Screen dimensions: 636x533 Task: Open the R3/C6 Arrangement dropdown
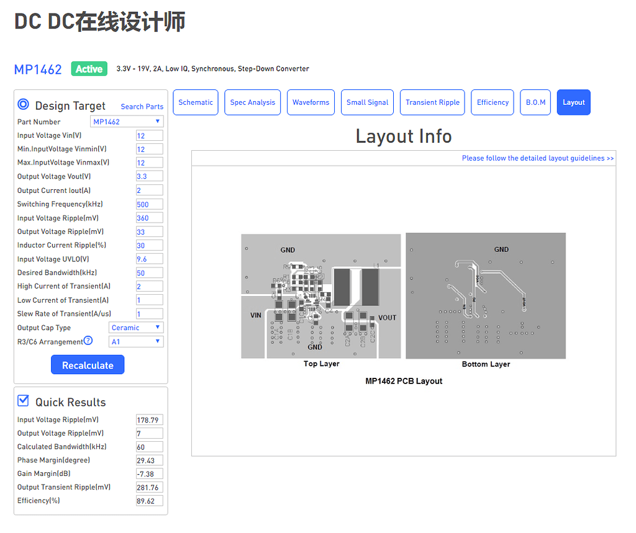click(135, 341)
